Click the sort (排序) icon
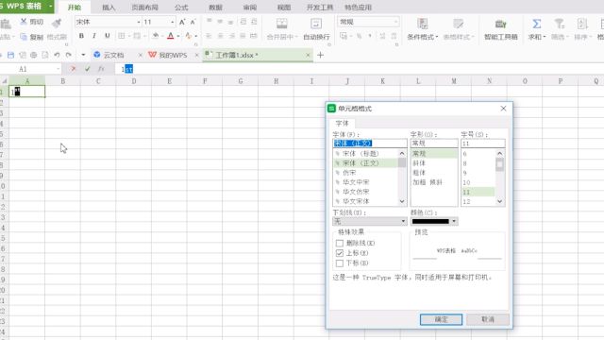This screenshot has width=604, height=340. (582, 24)
